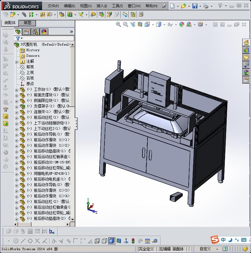Open SolidWorks Resources in the task pane

click(246, 43)
